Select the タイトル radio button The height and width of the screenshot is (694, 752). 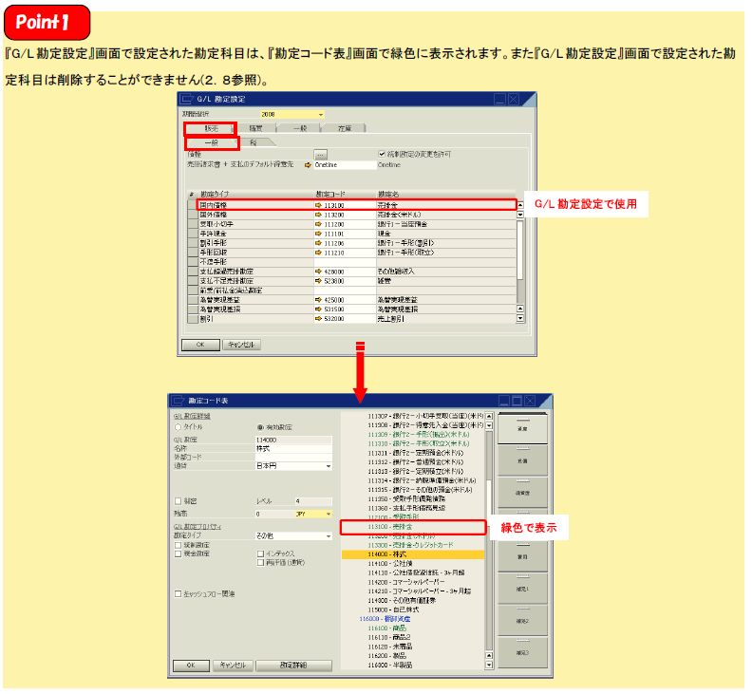click(x=177, y=428)
